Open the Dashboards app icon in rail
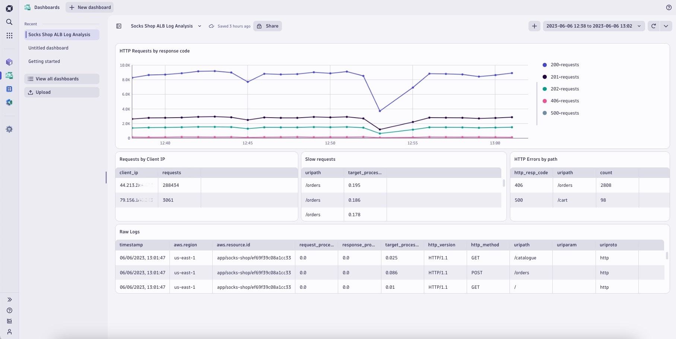Image resolution: width=676 pixels, height=339 pixels. tap(9, 76)
